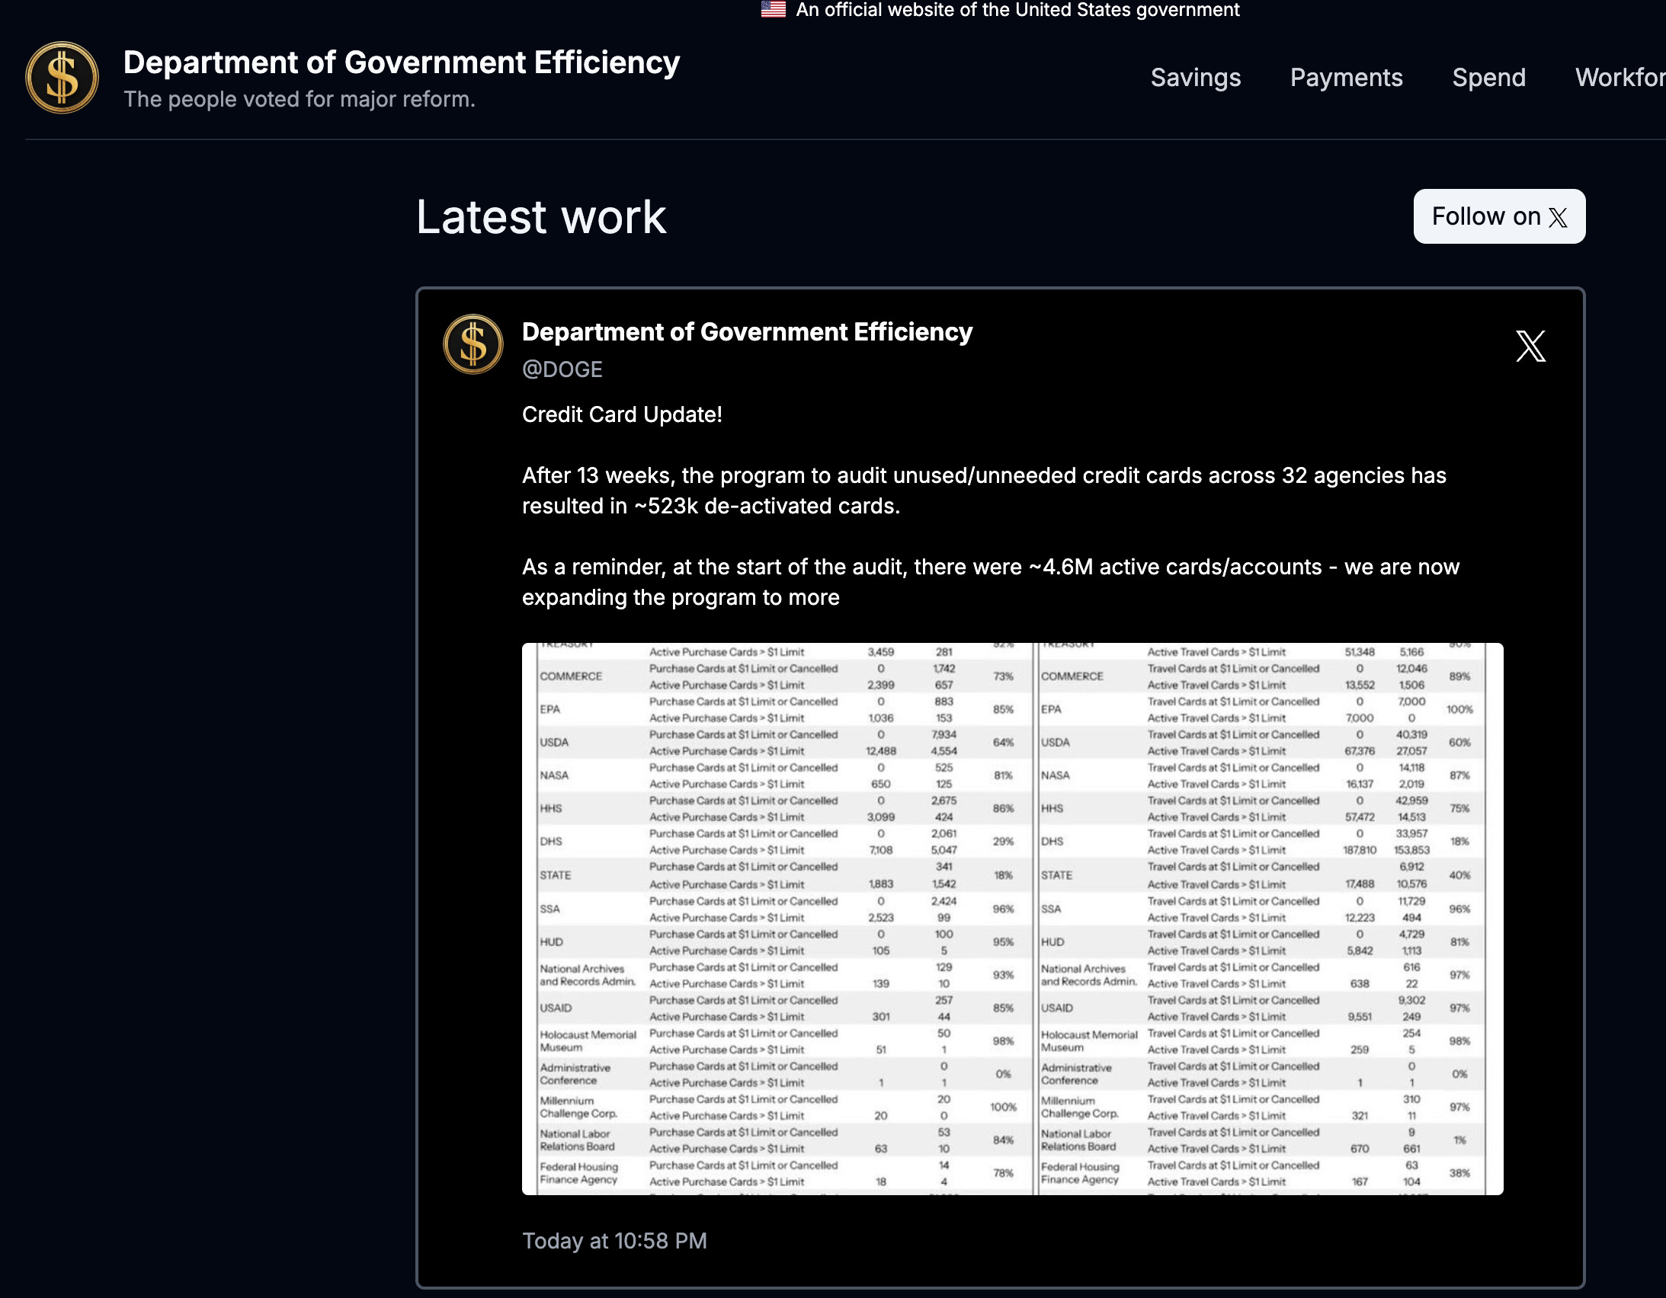Viewport: 1666px width, 1298px height.
Task: Click the DOGE gold dollar logo in header
Action: point(62,78)
